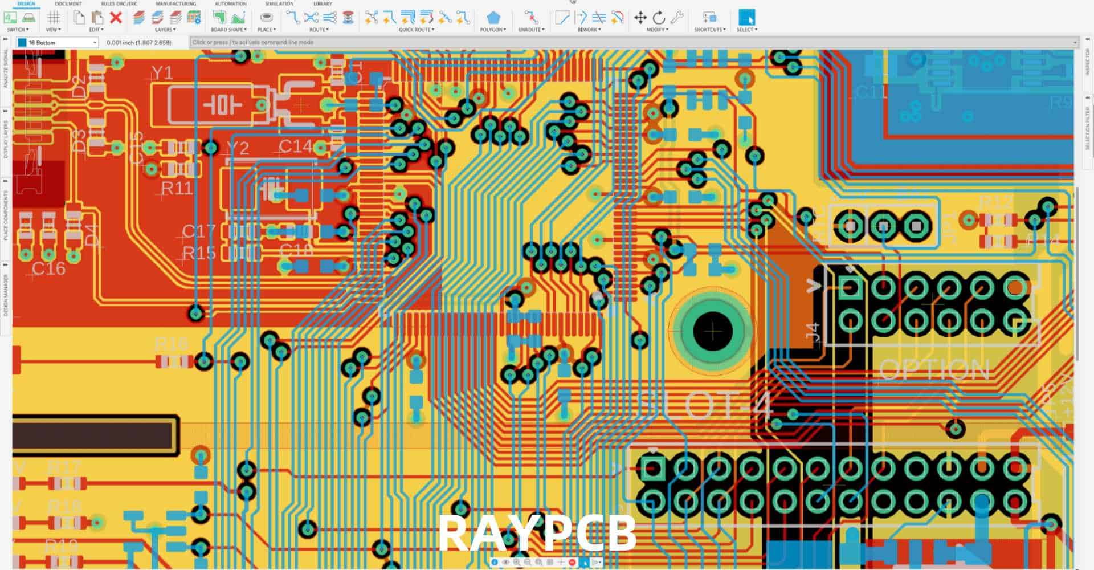Switch to the Manufacturing tab
This screenshot has height=570, width=1094.
(x=175, y=3)
